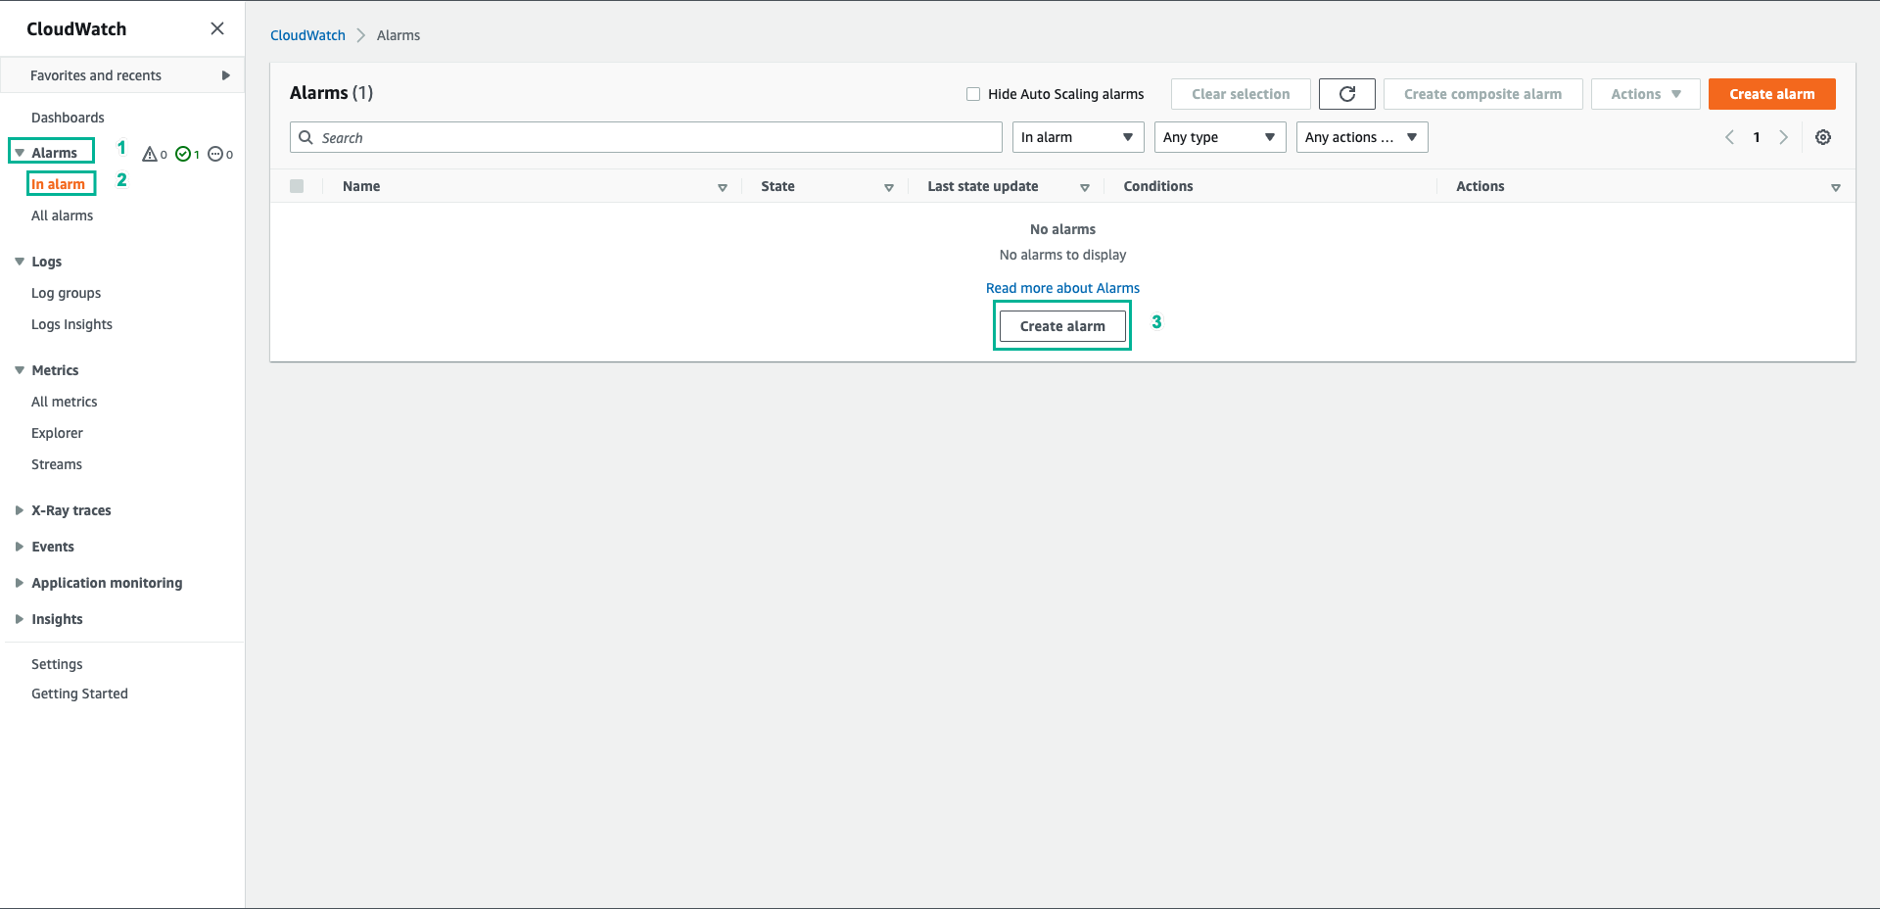Sort by Last state update arrow

(1085, 187)
